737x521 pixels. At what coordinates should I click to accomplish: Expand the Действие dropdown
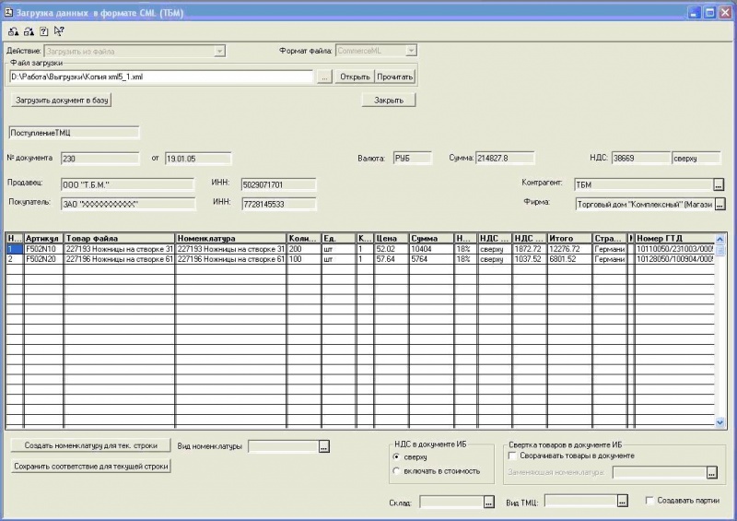pos(219,51)
